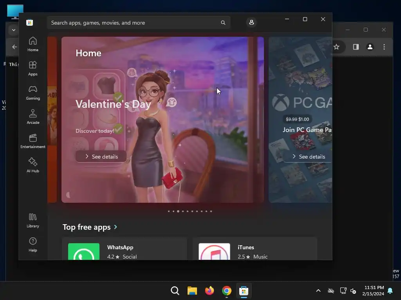Open Chrome side panel icon

tap(356, 47)
